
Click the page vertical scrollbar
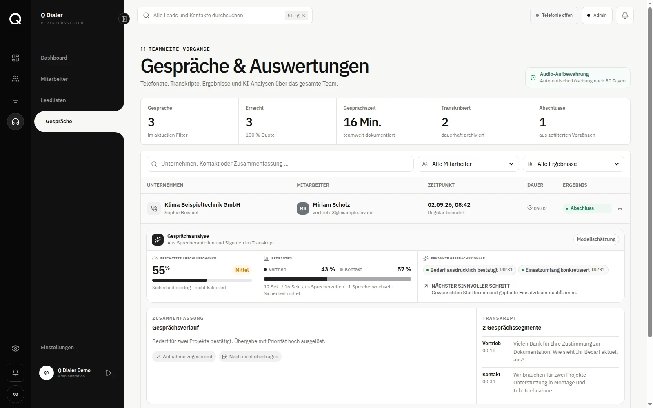click(x=650, y=171)
